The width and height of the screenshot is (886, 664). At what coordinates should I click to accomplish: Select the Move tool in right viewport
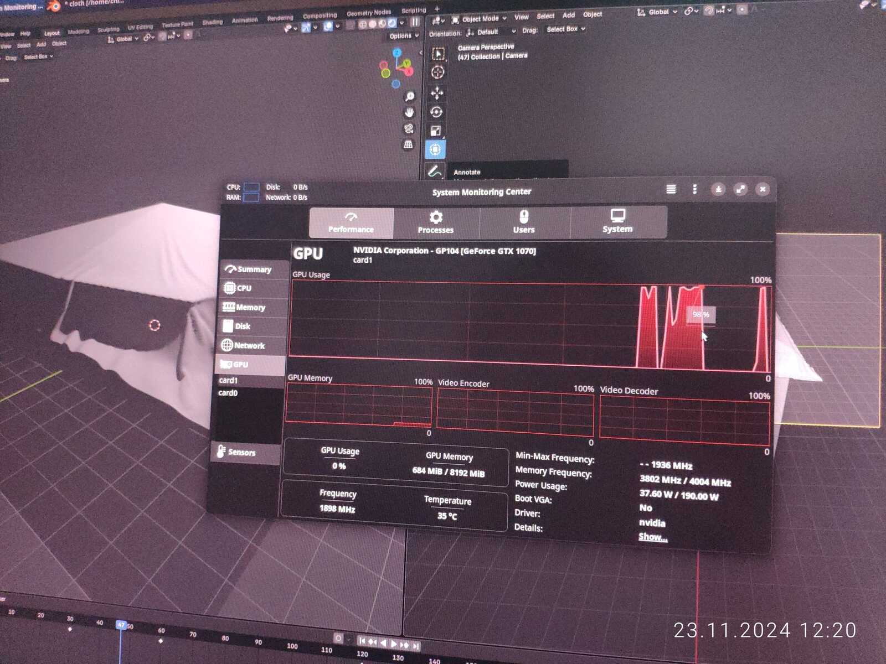click(x=437, y=92)
